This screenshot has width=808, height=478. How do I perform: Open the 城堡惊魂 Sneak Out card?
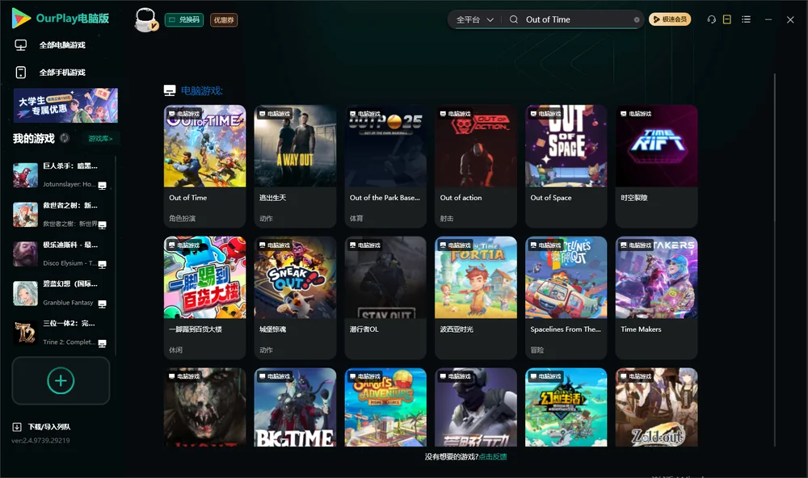(x=295, y=297)
